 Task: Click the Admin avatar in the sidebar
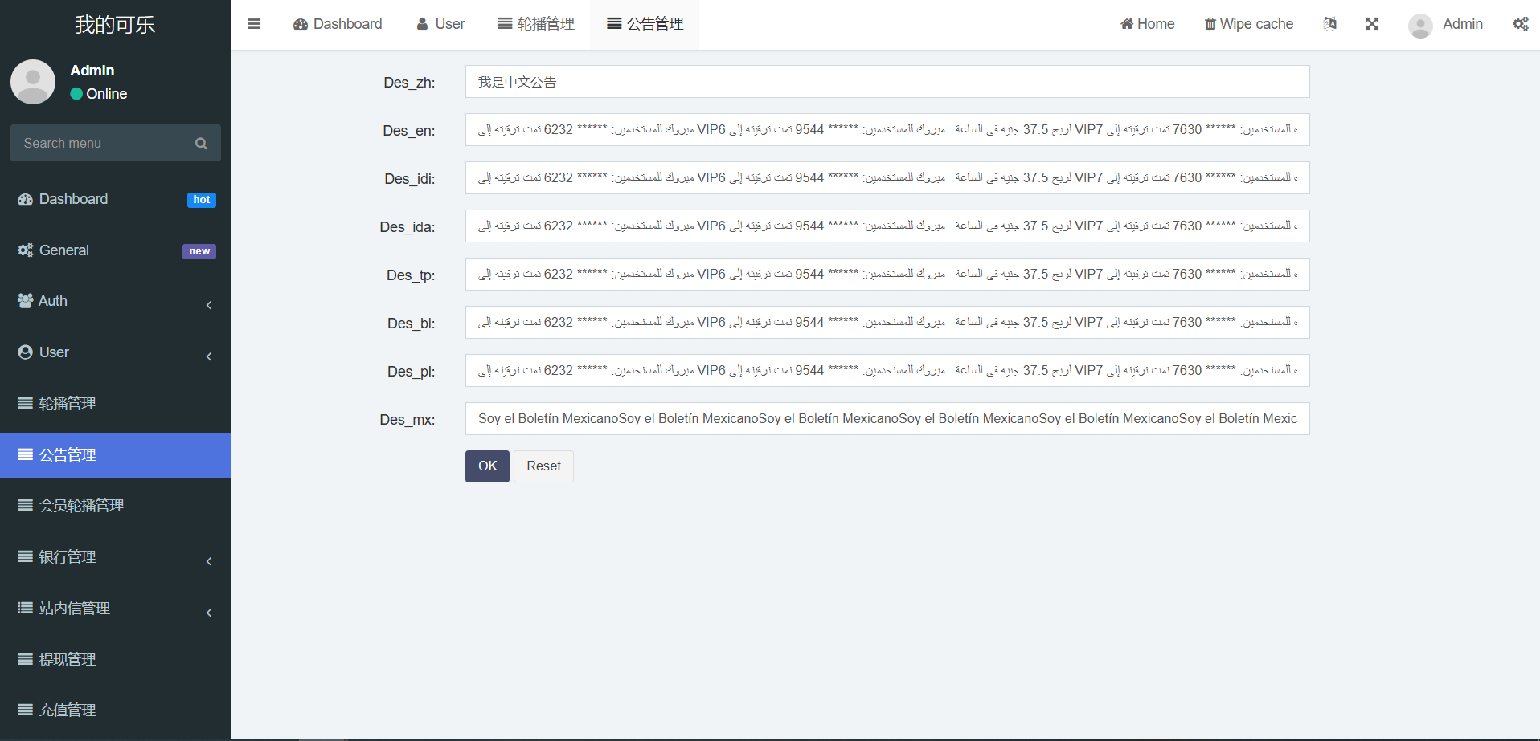33,82
